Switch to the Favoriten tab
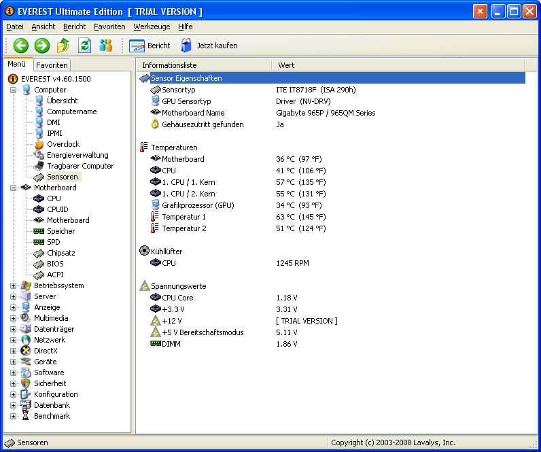This screenshot has width=541, height=452. [x=52, y=65]
